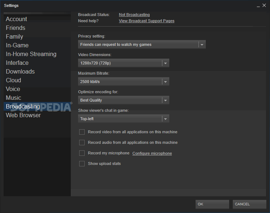Enable Show upload stats checkbox
The height and width of the screenshot is (213, 270).
pyautogui.click(x=82, y=164)
